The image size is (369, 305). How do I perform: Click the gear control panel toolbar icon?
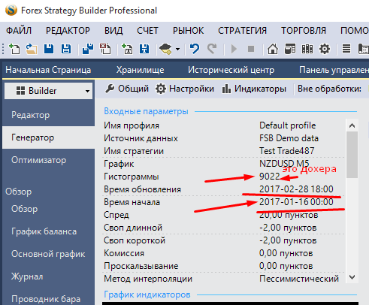pos(325,49)
